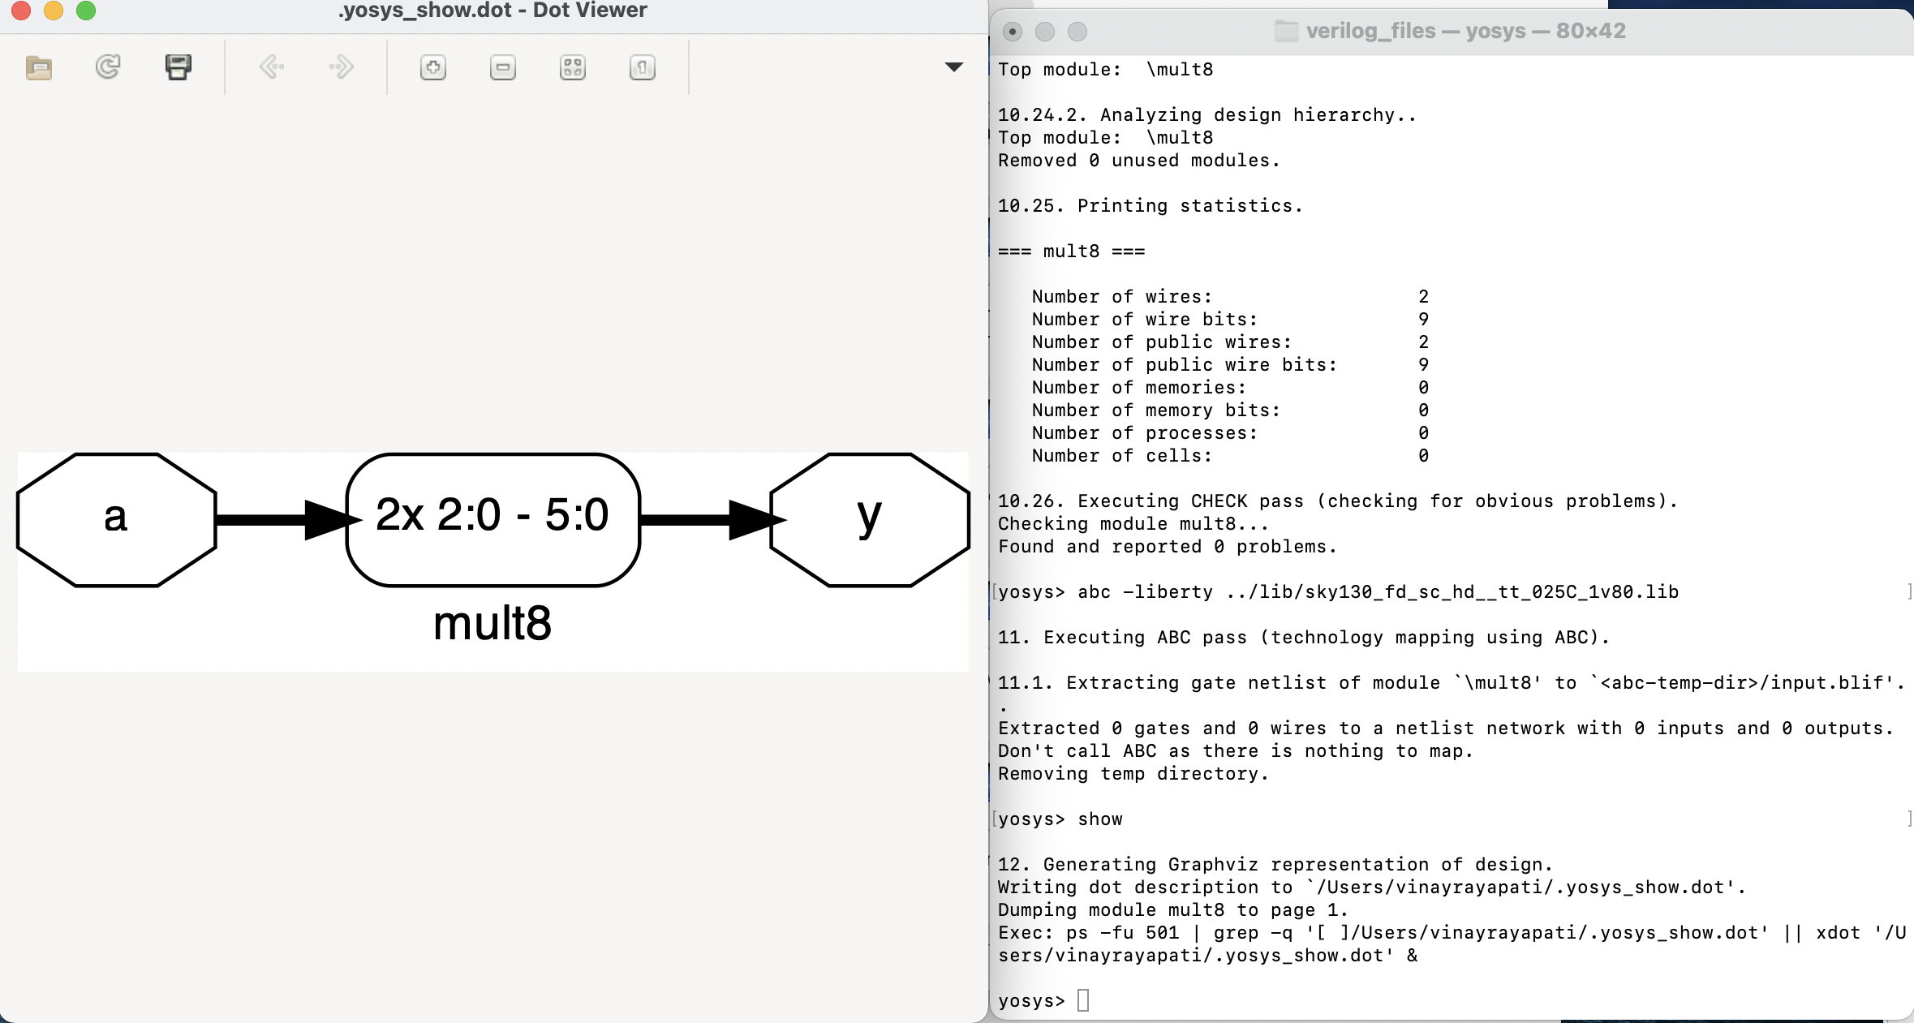The image size is (1914, 1023).
Task: Zoom out of the graph
Action: [x=502, y=67]
